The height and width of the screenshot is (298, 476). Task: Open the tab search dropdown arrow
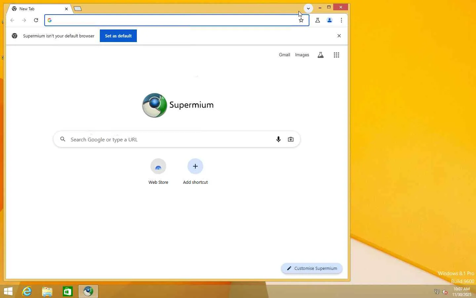click(308, 8)
